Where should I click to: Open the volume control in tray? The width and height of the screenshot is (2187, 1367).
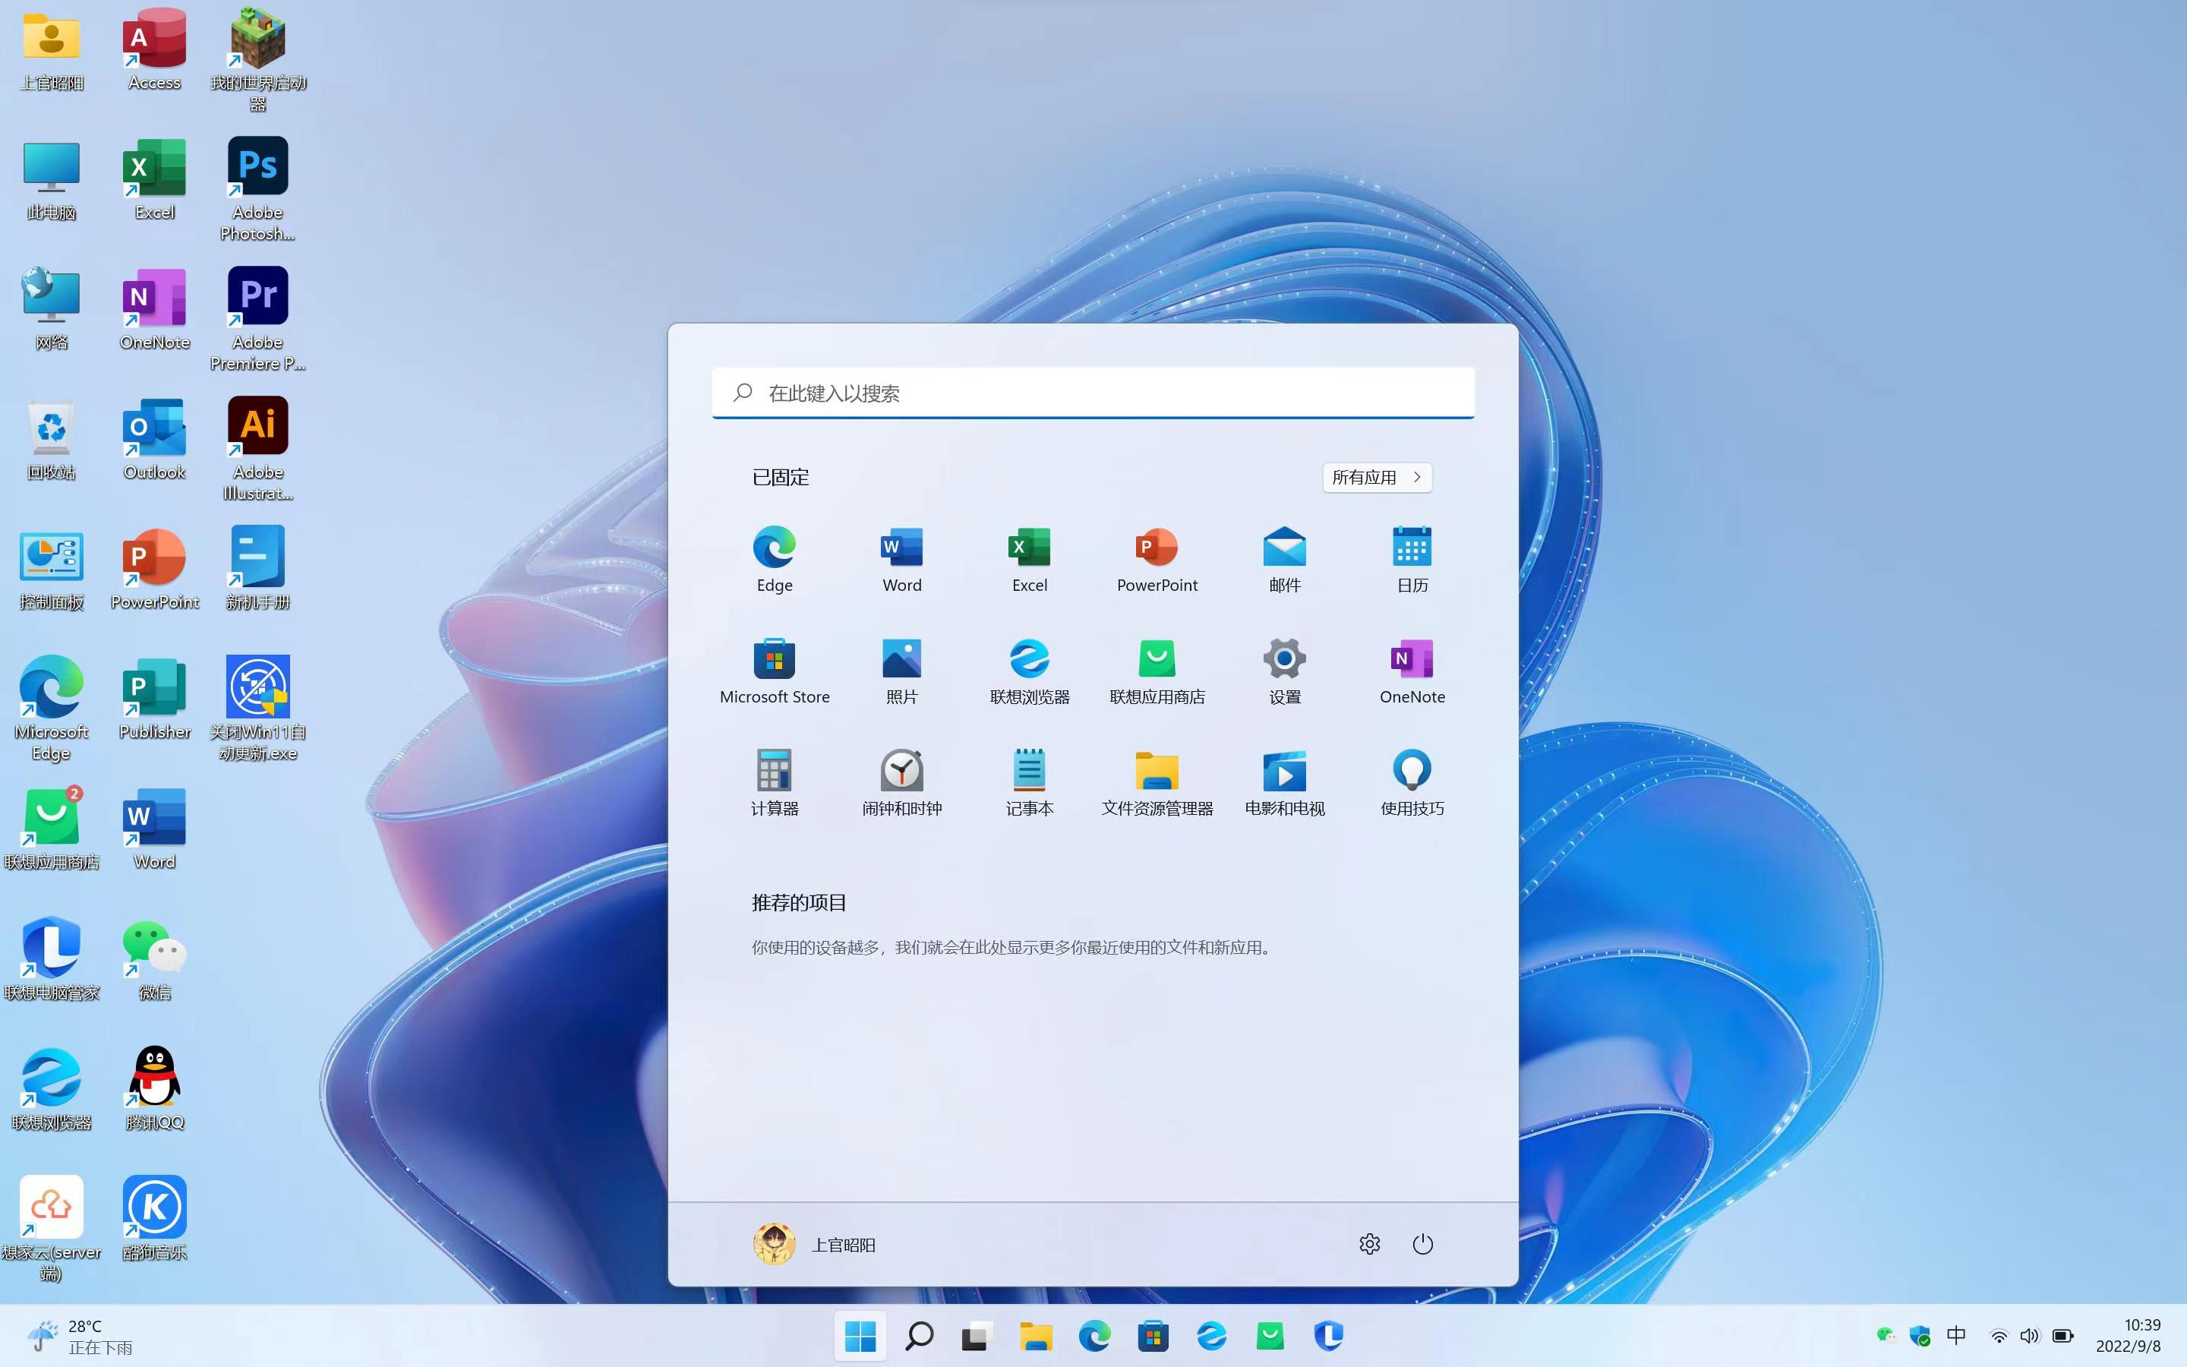click(x=2030, y=1335)
